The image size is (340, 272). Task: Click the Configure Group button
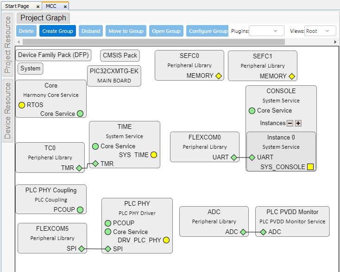[x=207, y=31]
